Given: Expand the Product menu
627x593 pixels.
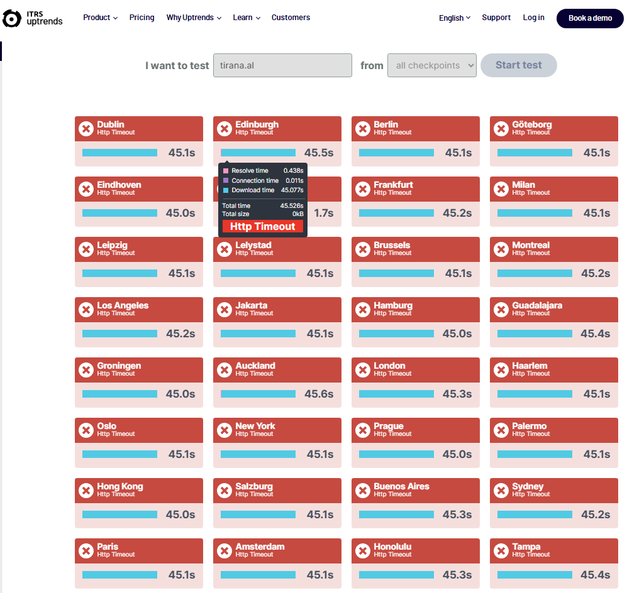Looking at the screenshot, I should [x=100, y=18].
